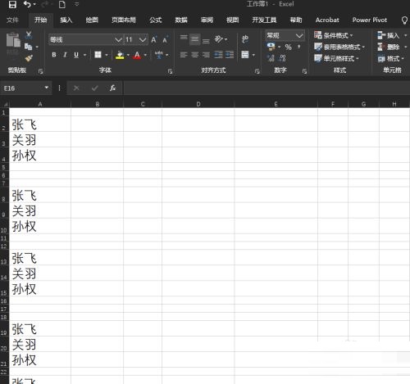Screen dimensions: 410x384
Task: Switch to the 公式 ribbon tab
Action: (156, 20)
